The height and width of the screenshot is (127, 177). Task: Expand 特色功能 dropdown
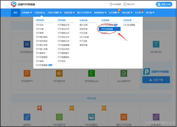(127, 13)
